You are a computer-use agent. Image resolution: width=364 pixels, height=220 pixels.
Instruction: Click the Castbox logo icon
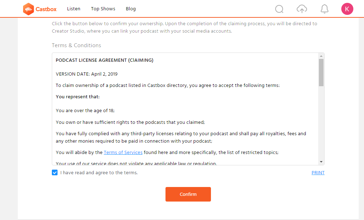click(x=28, y=9)
